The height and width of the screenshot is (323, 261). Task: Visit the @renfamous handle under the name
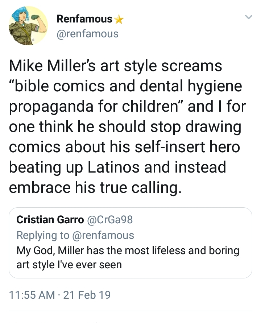(x=88, y=34)
